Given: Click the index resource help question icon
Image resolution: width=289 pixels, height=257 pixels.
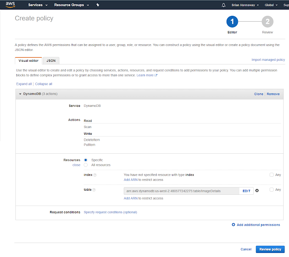Looking at the screenshot, I should (x=95, y=175).
